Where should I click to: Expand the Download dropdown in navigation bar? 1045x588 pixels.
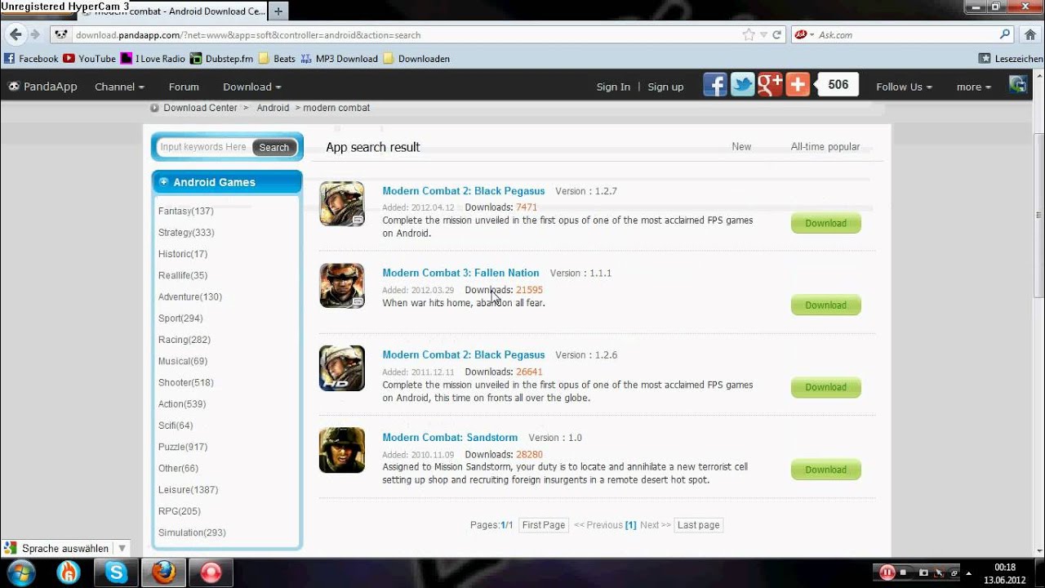pyautogui.click(x=251, y=87)
